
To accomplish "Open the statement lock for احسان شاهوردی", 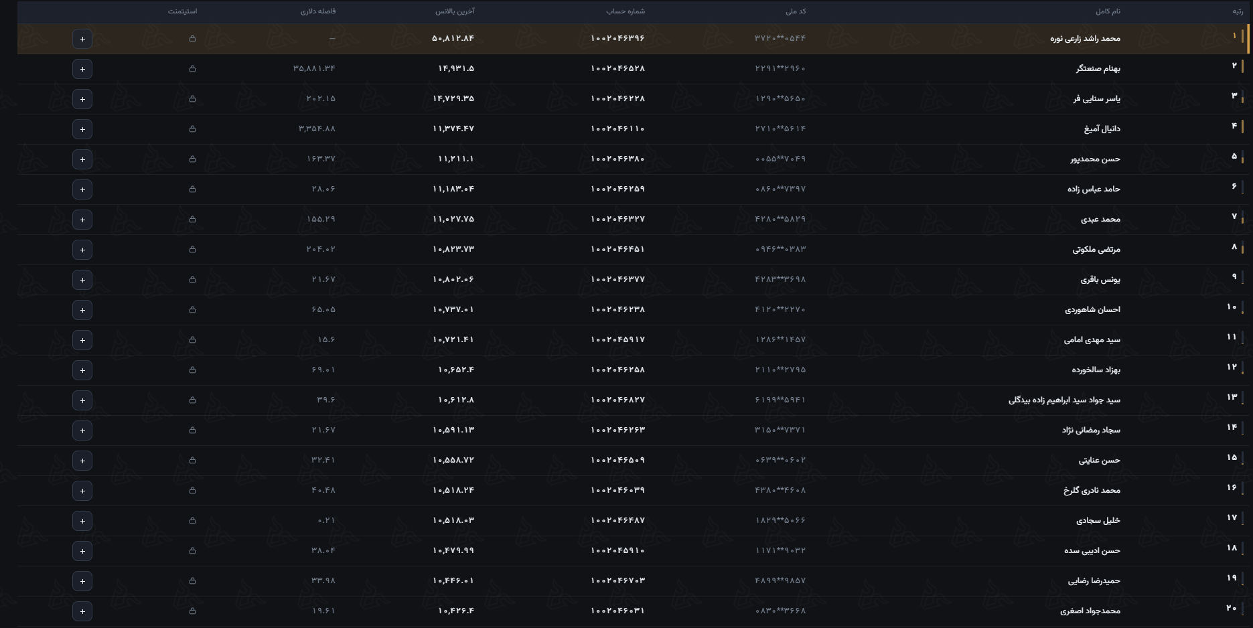I will (192, 310).
